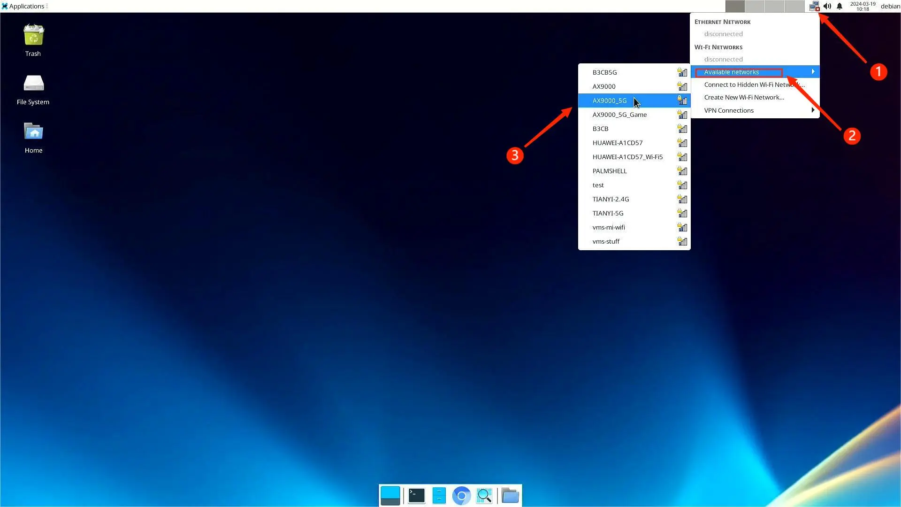Connect to HUAWEI-A1CD57_Wi-Fi5 network
901x507 pixels.
pyautogui.click(x=634, y=157)
